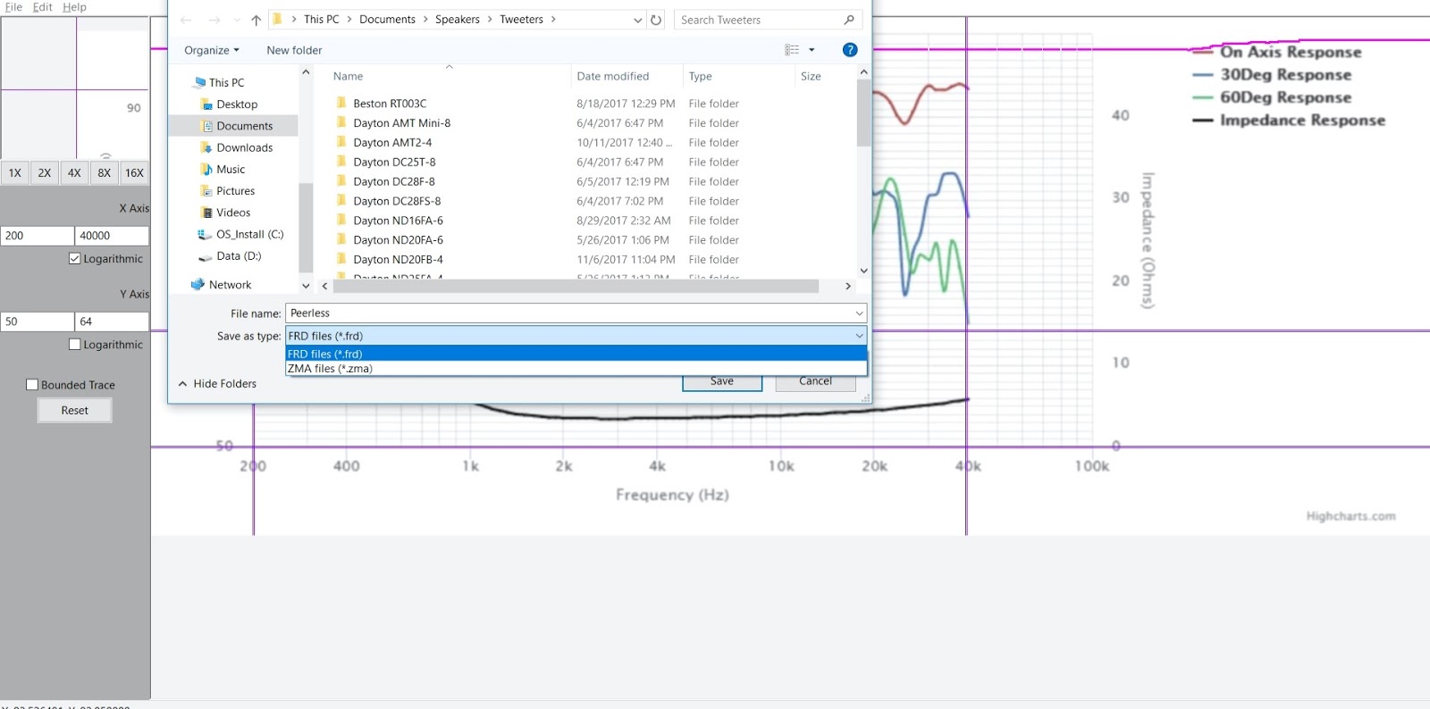Open the Help menu

[x=74, y=7]
